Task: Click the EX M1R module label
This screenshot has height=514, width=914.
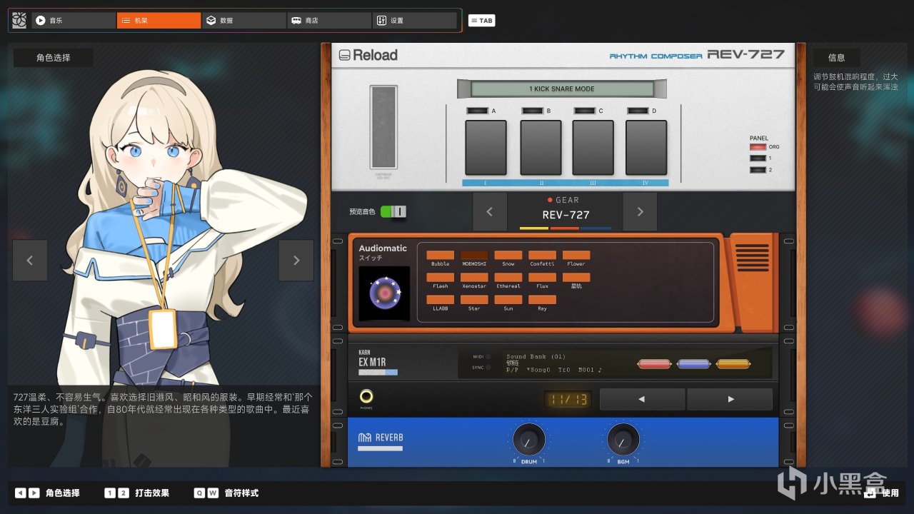Action: tap(373, 362)
